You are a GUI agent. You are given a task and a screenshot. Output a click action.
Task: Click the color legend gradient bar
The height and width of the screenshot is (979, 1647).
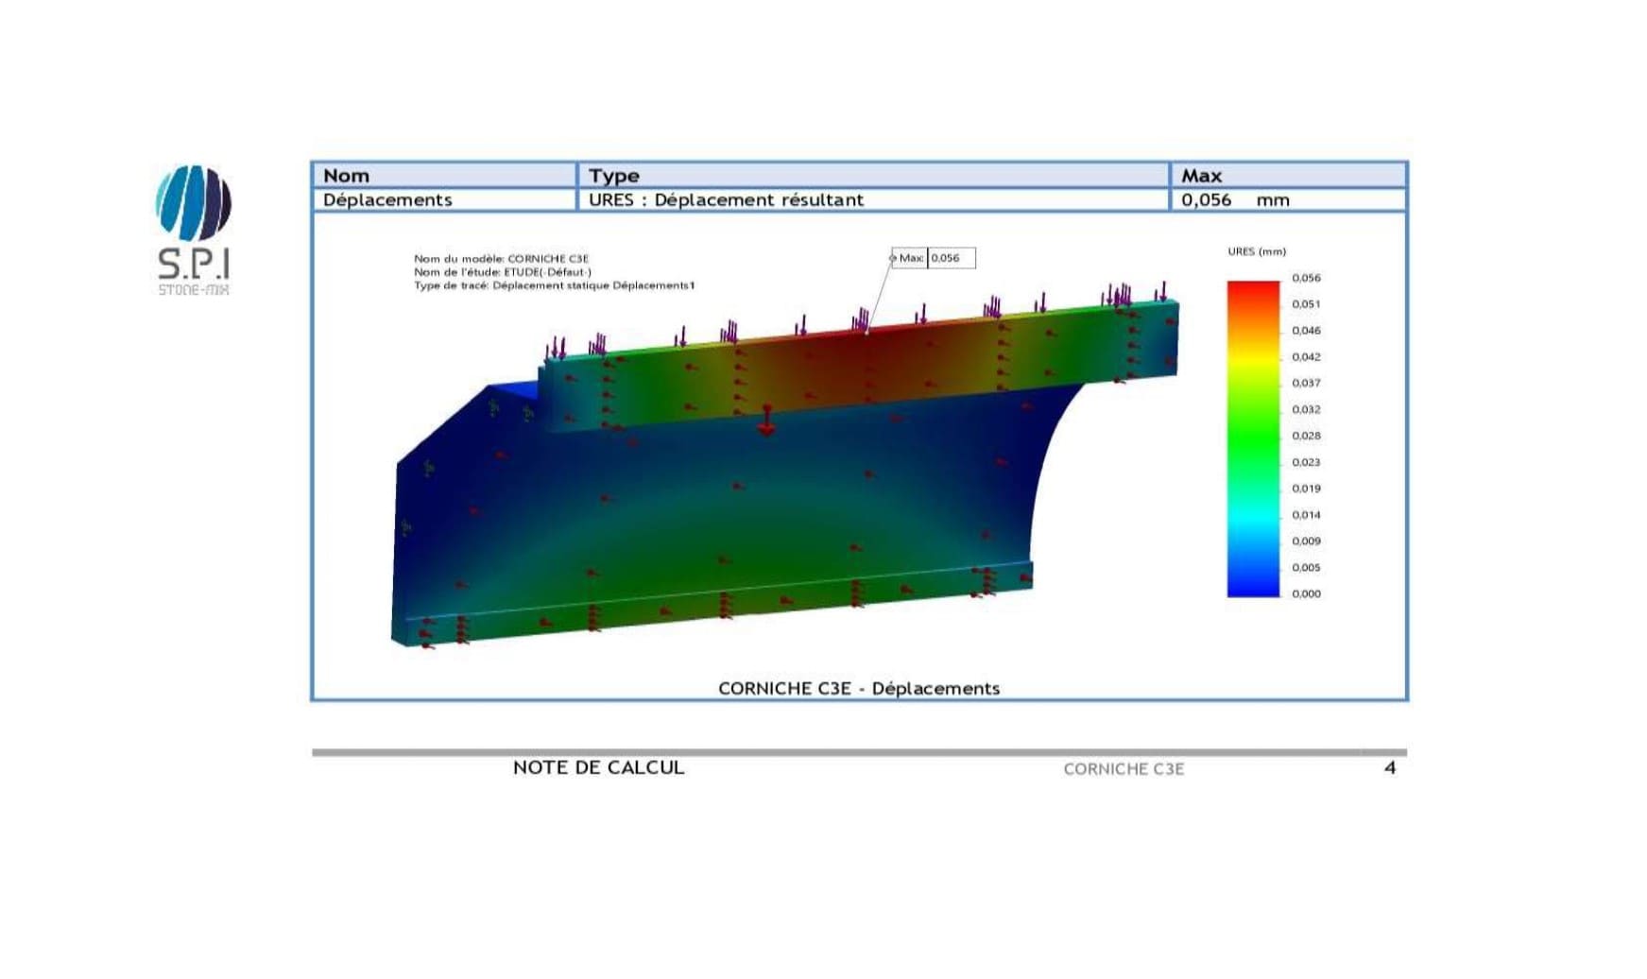point(1253,438)
